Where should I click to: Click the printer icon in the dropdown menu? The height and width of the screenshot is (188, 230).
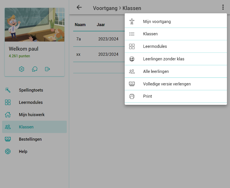(x=132, y=96)
